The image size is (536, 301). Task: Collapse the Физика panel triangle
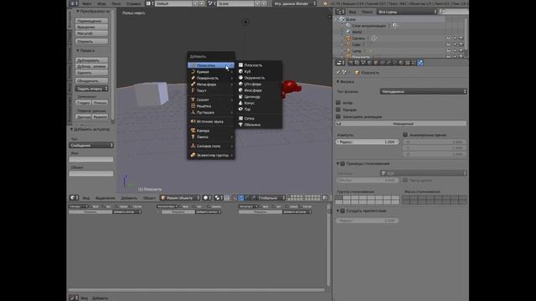click(338, 82)
